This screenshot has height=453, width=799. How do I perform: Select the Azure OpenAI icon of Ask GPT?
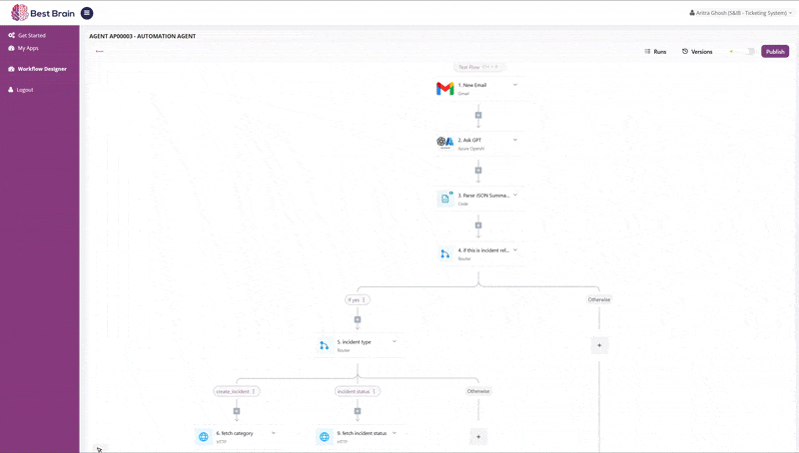click(x=444, y=142)
